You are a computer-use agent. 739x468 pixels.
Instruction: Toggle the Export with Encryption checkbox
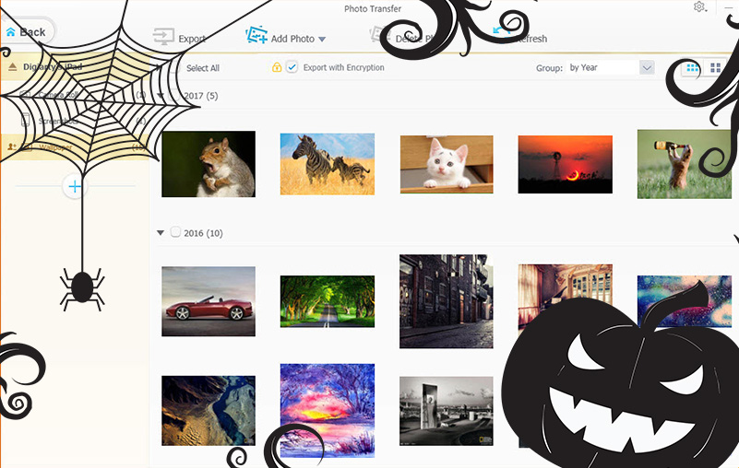coord(292,67)
